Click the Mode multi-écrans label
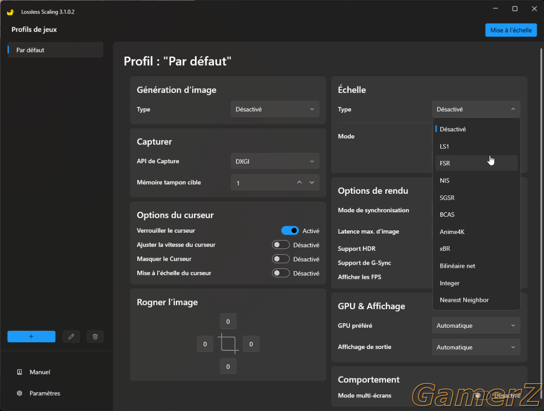This screenshot has height=411, width=544. pos(364,395)
